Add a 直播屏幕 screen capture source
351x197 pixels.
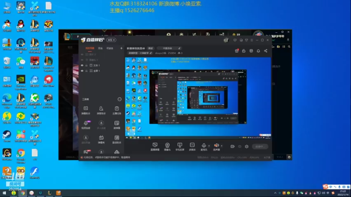click(x=155, y=147)
